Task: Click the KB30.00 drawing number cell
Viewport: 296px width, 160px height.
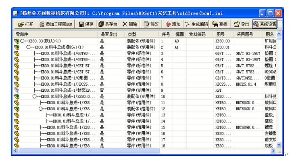Action: pos(223,41)
